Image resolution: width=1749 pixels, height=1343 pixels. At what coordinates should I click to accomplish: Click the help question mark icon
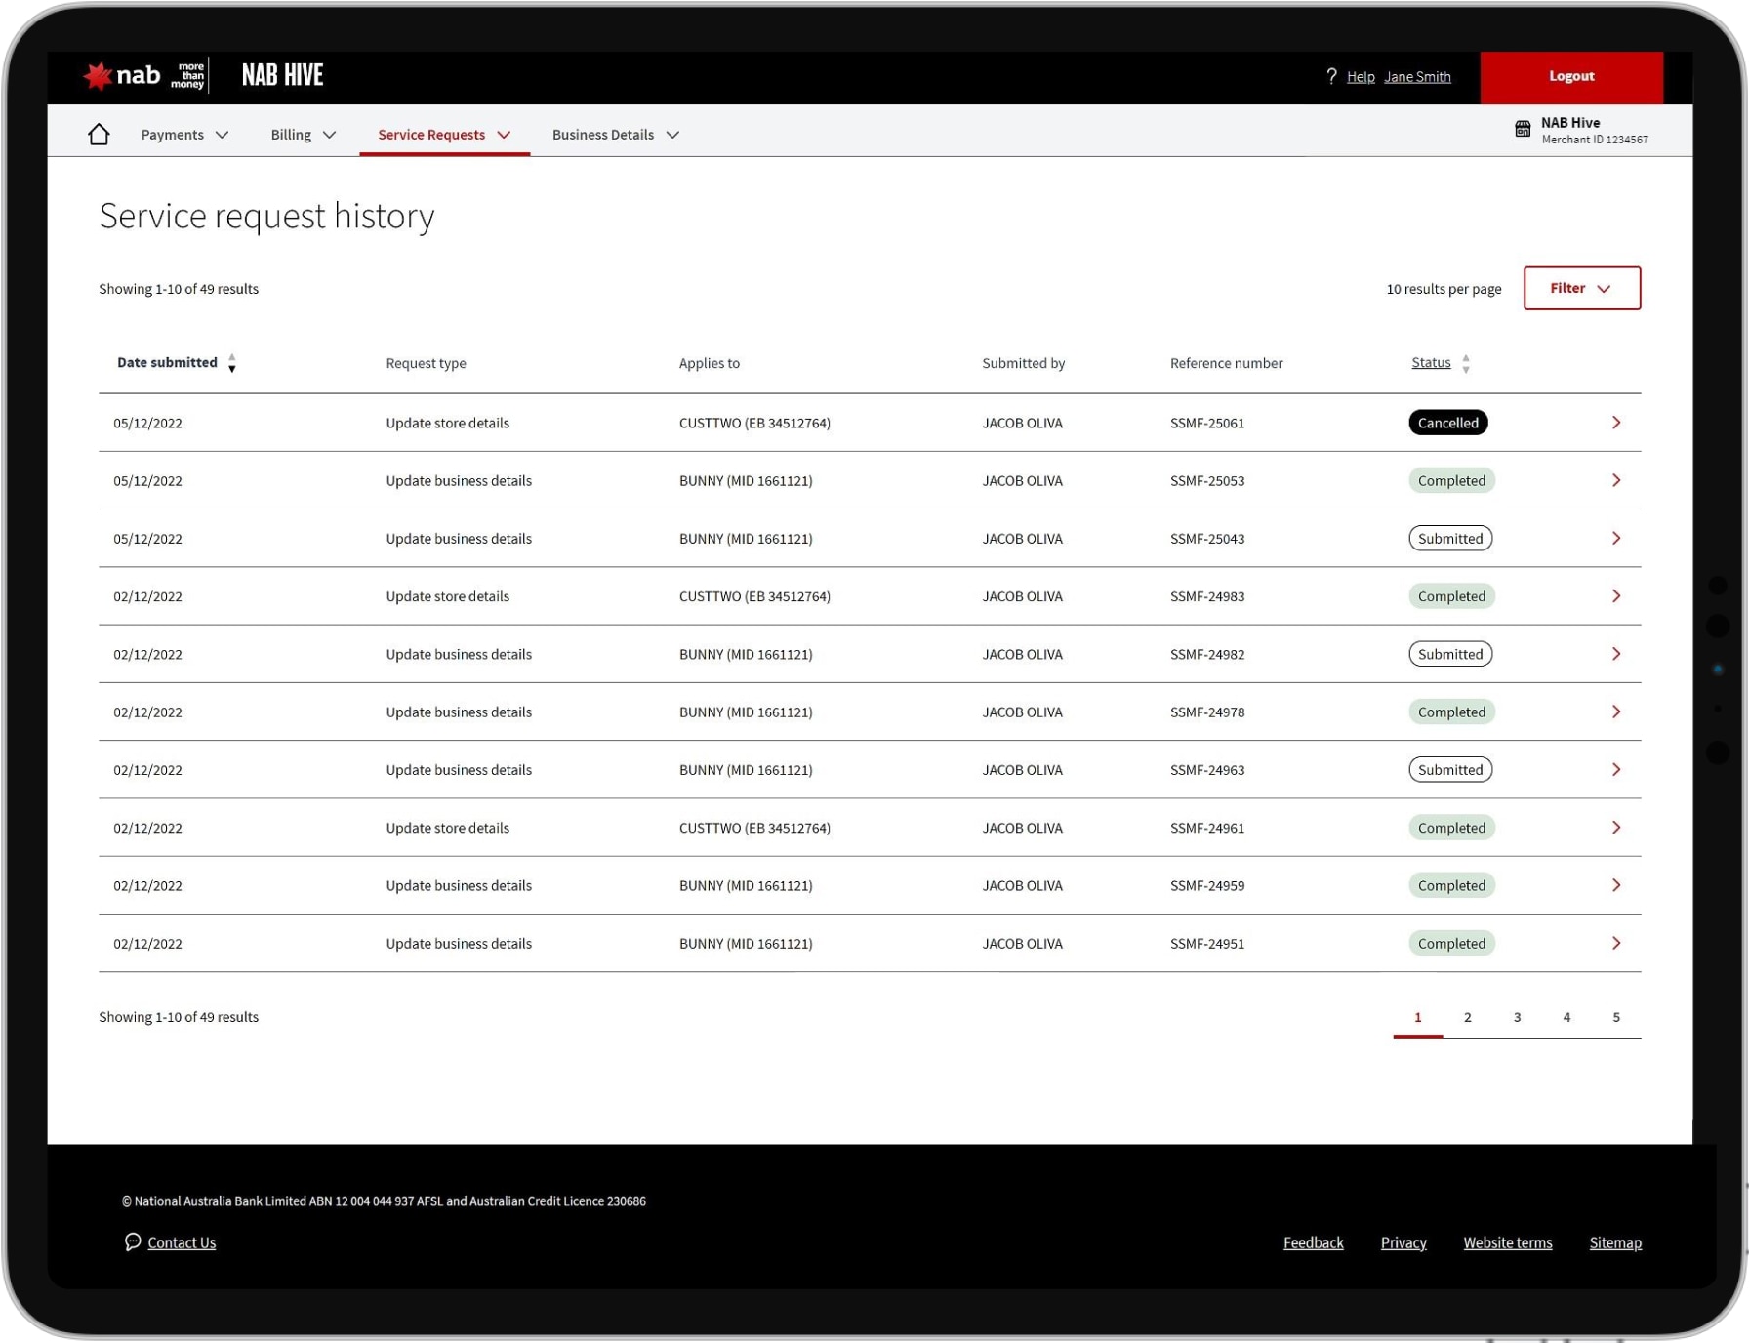pyautogui.click(x=1331, y=76)
